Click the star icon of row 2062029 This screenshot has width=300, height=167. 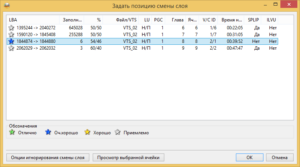[11, 48]
